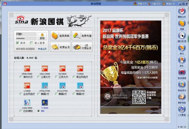Click the Sina logo at window top-left

pyautogui.click(x=5, y=4)
